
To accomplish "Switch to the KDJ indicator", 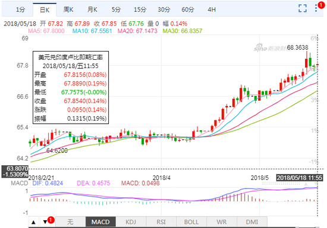I will pos(131,222).
